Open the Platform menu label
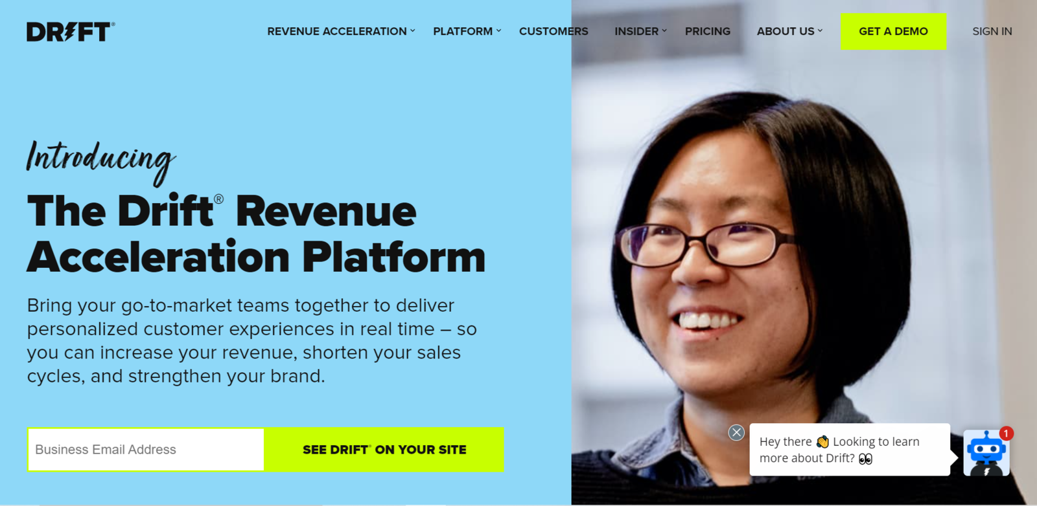 (x=463, y=31)
